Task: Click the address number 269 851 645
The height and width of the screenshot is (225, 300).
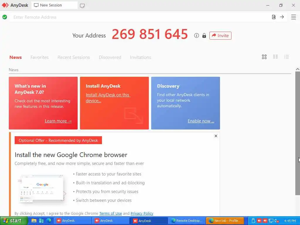Action: pos(150,35)
